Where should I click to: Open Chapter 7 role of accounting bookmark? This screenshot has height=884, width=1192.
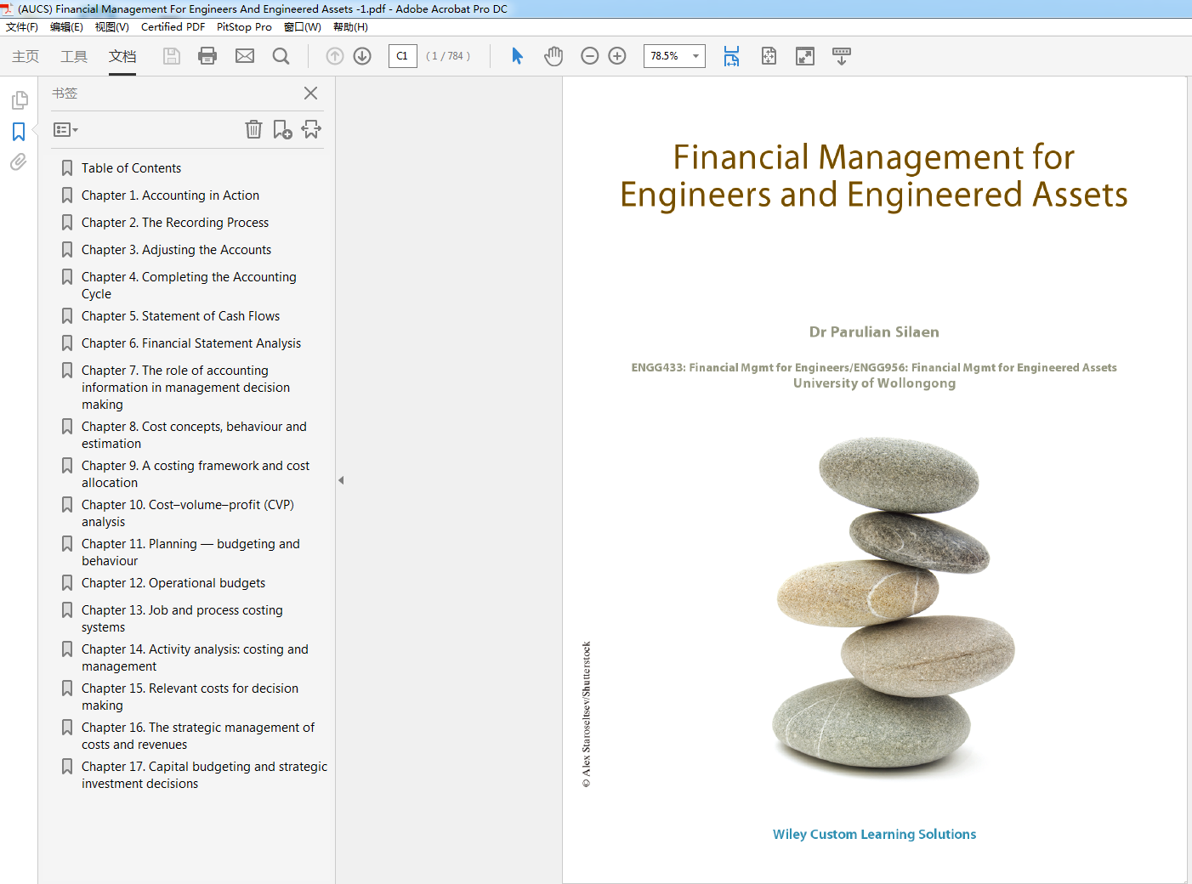[185, 388]
